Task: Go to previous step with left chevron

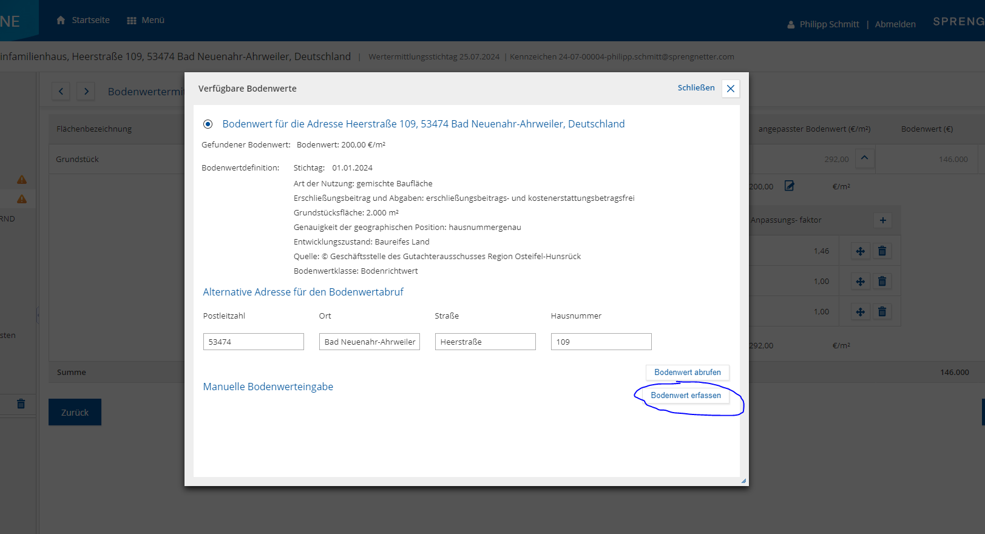Action: (61, 92)
